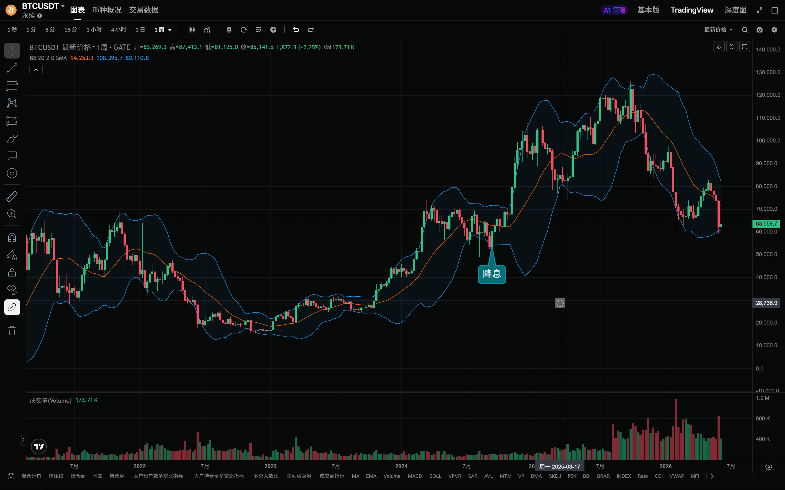
Task: Open the 深度图 view
Action: click(x=735, y=10)
